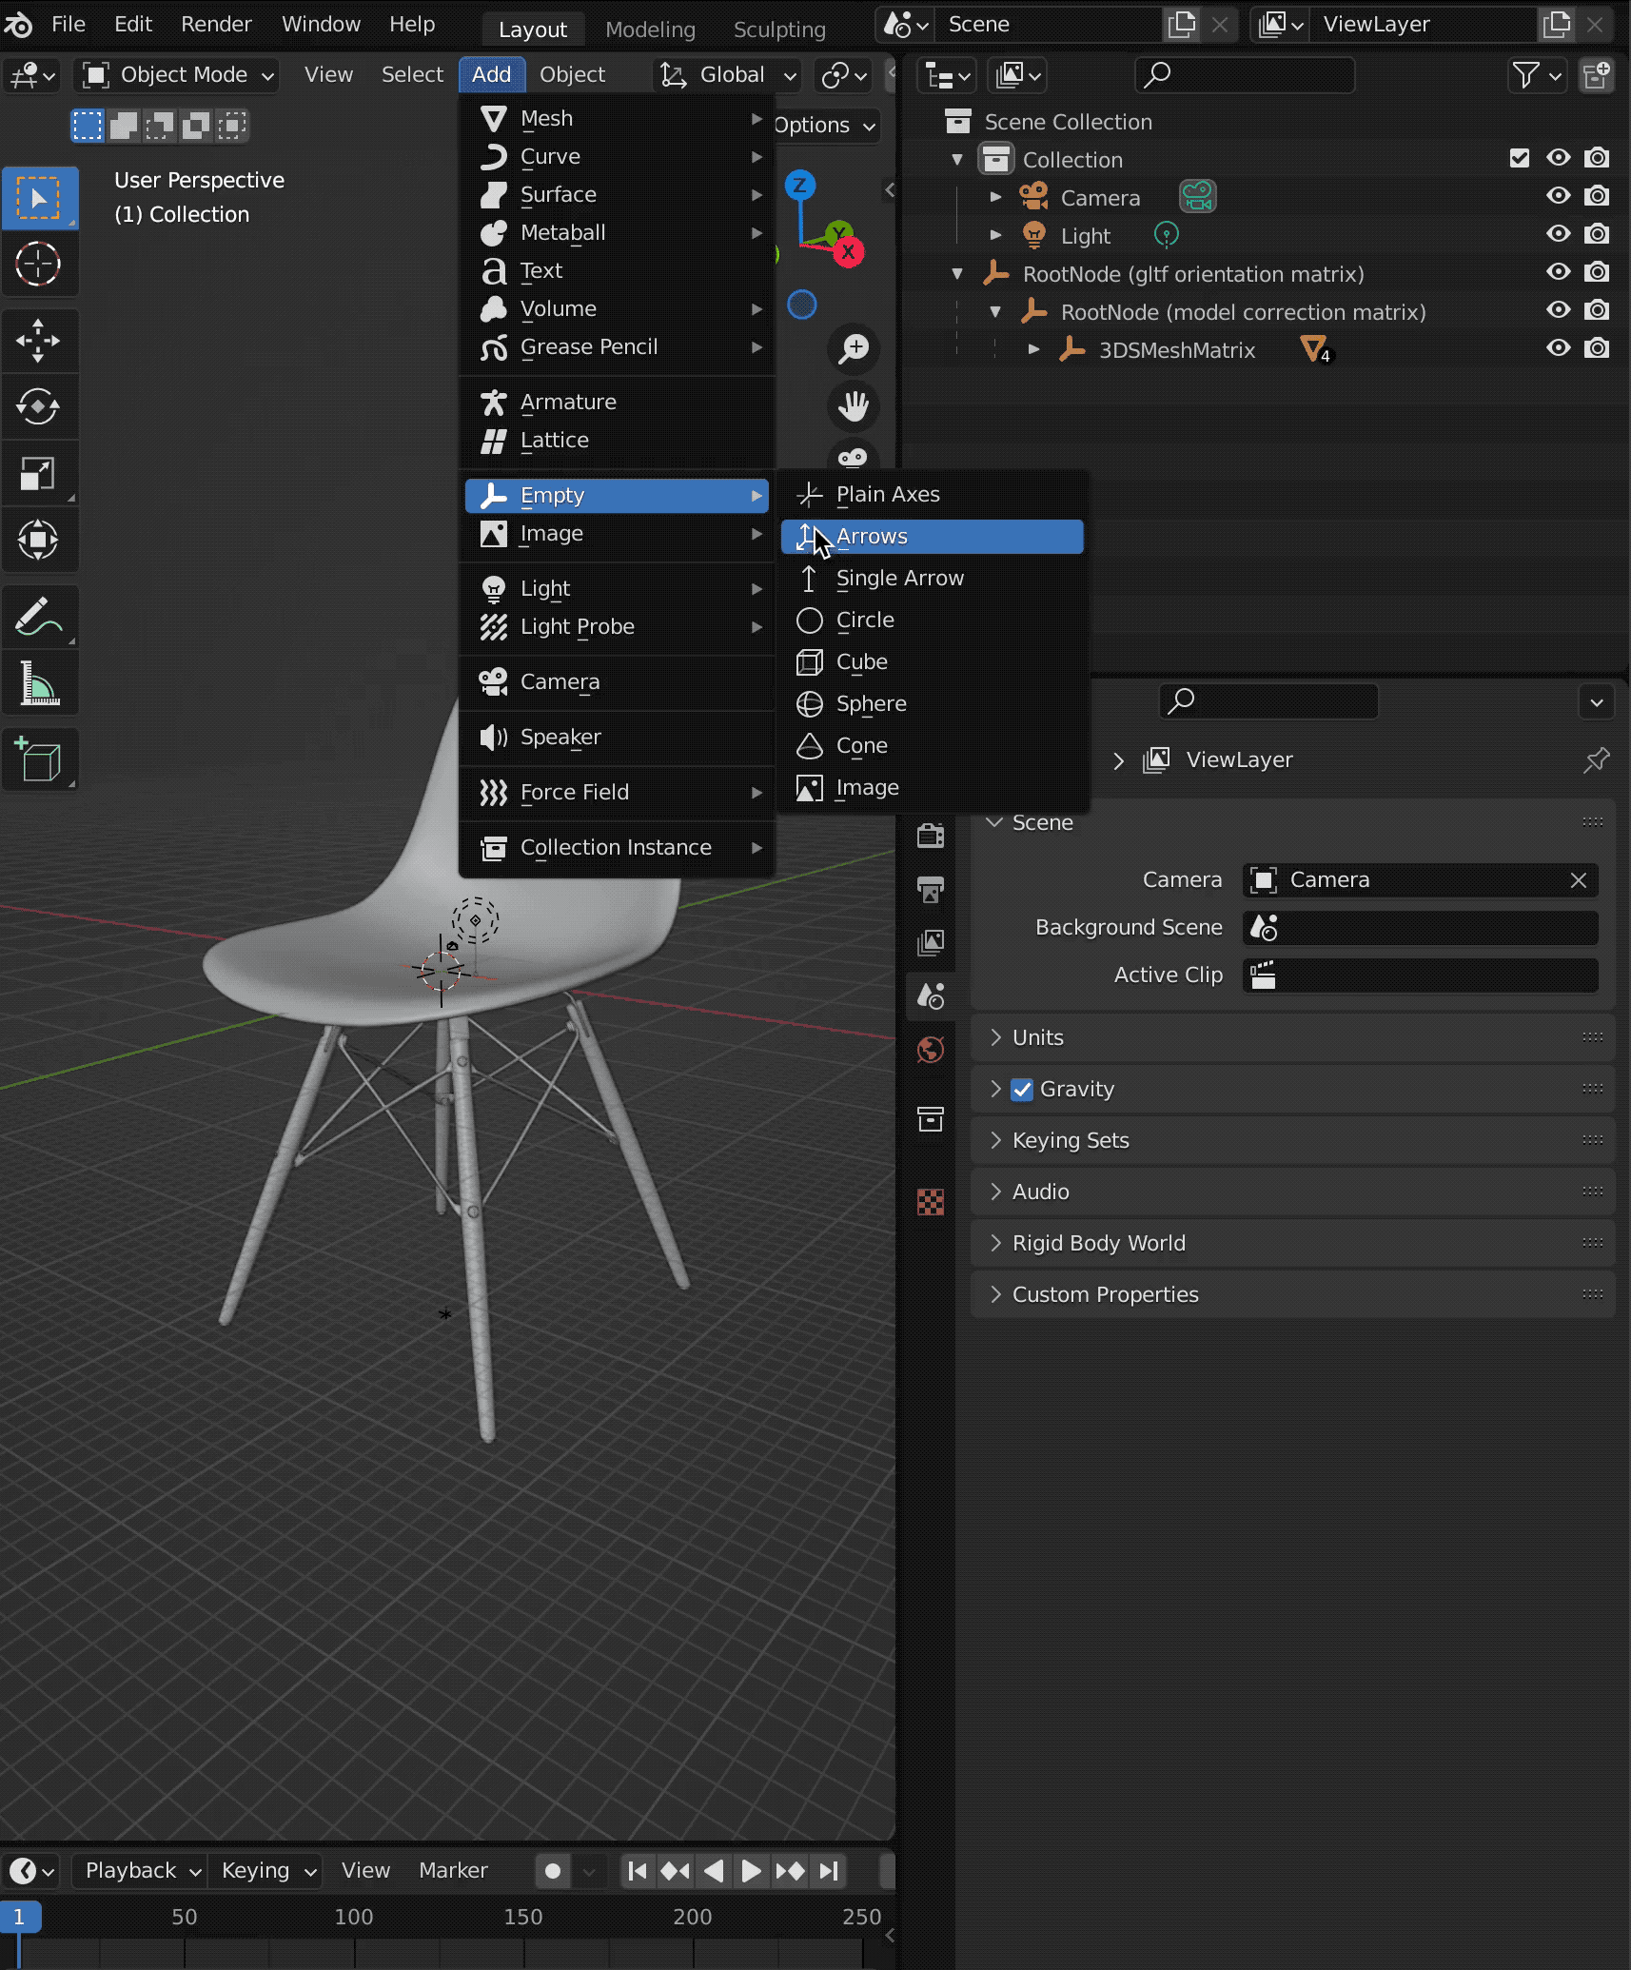Click frame 100 on timeline ruler

coord(354,1917)
